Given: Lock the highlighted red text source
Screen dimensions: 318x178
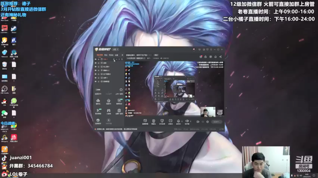Looking at the screenshot, I should point(99,59).
